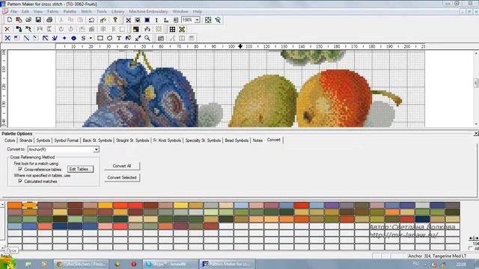Switch to the Bead Symbols tab
479x269 pixels.
tap(237, 140)
